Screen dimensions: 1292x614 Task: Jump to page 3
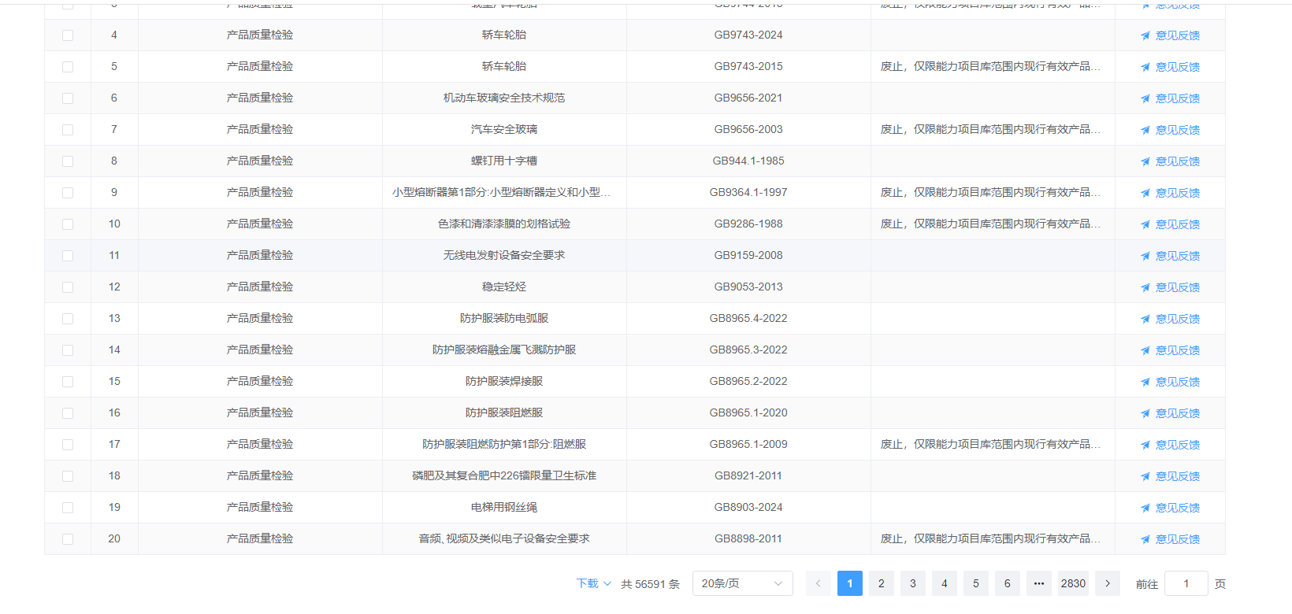pyautogui.click(x=913, y=583)
